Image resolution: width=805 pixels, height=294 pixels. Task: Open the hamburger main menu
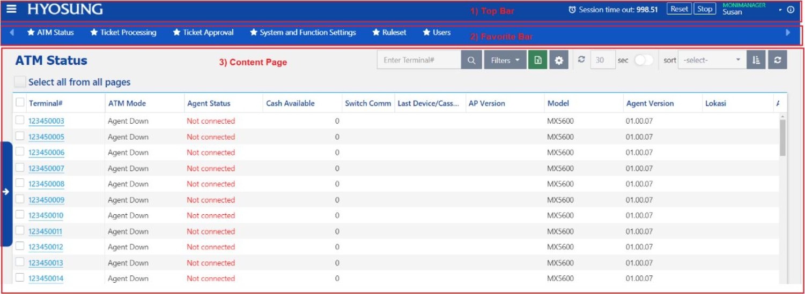[x=11, y=9]
